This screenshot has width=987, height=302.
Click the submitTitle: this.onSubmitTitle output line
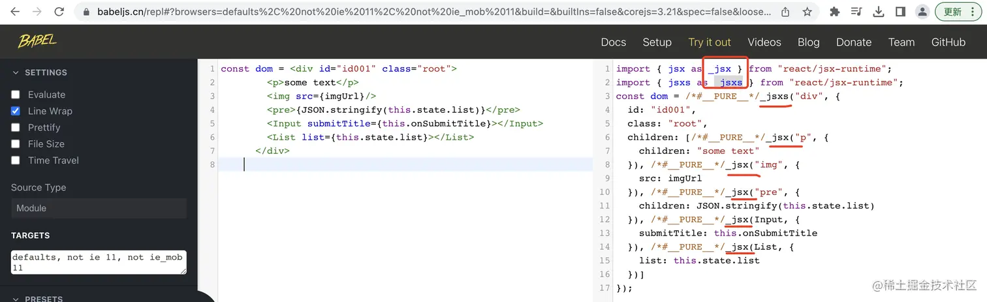[x=728, y=233]
